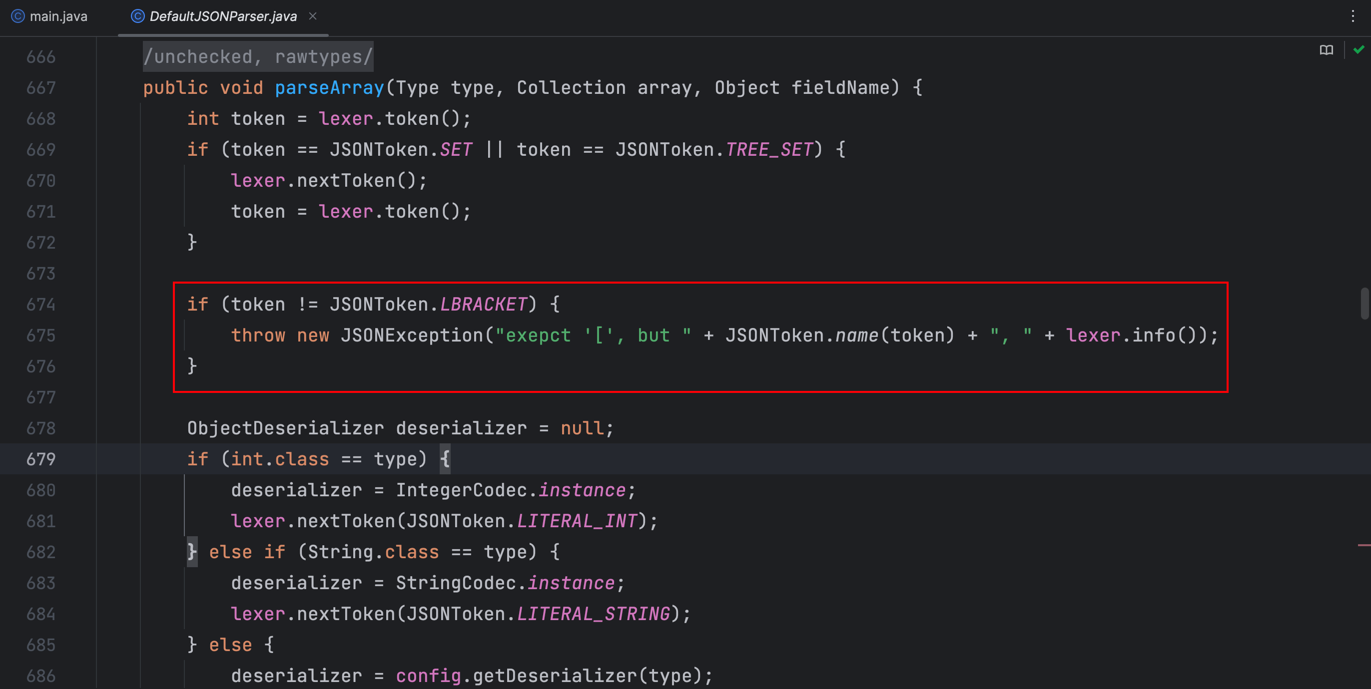1371x689 pixels.
Task: Click LITERAL_STRING constant on line 684
Action: (594, 614)
